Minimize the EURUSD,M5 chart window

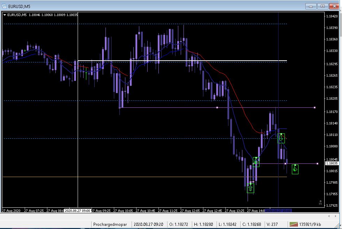(x=311, y=6)
